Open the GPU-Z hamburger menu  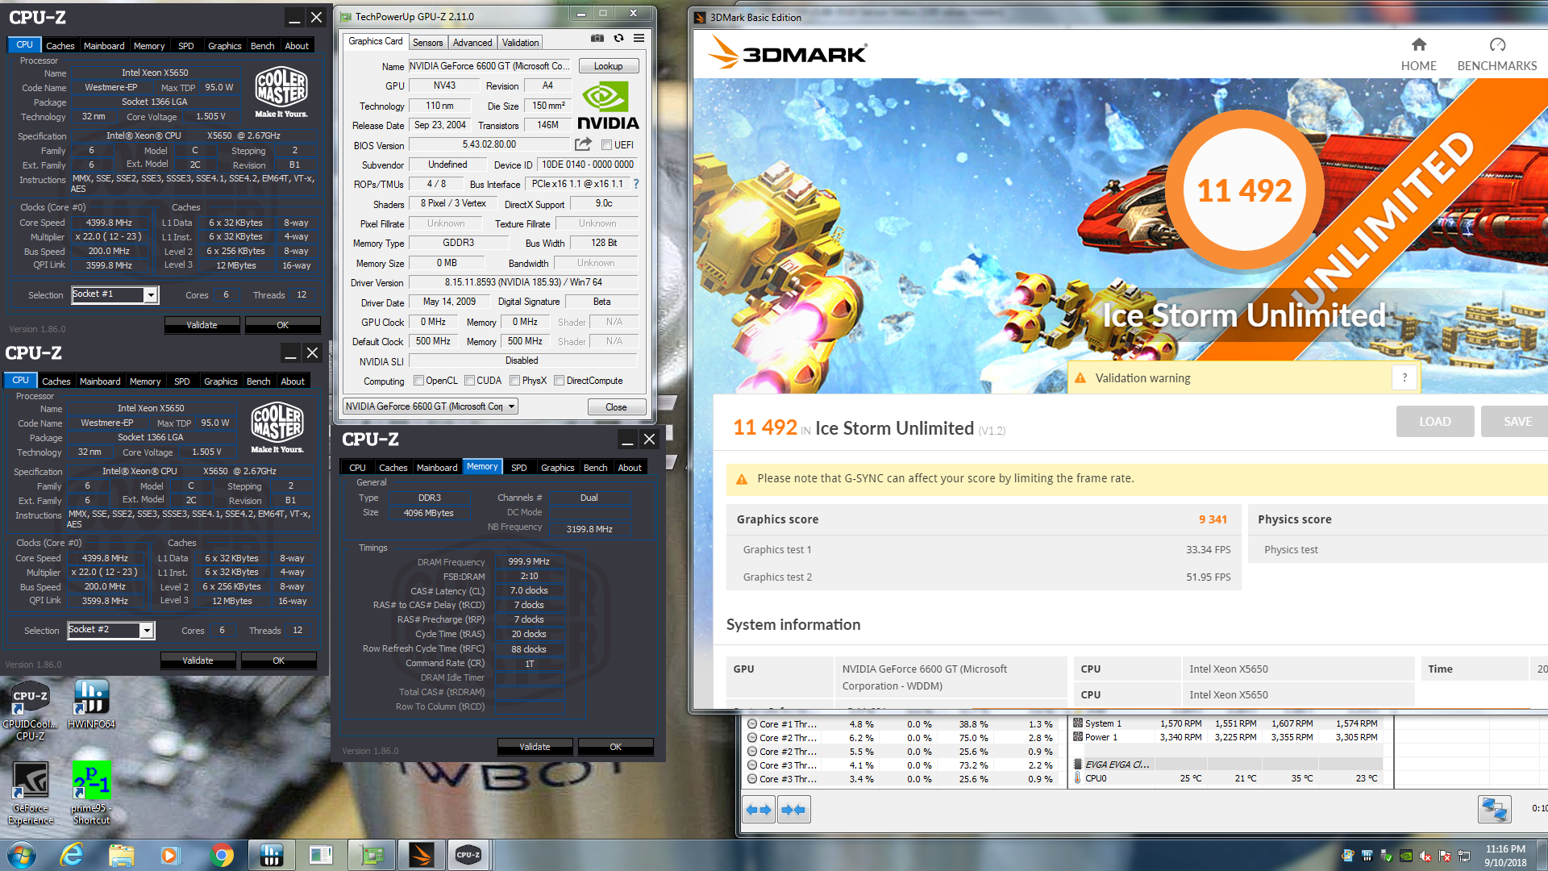click(x=639, y=38)
